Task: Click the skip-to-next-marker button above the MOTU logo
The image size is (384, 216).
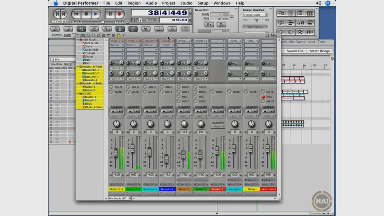Action: pos(64,14)
